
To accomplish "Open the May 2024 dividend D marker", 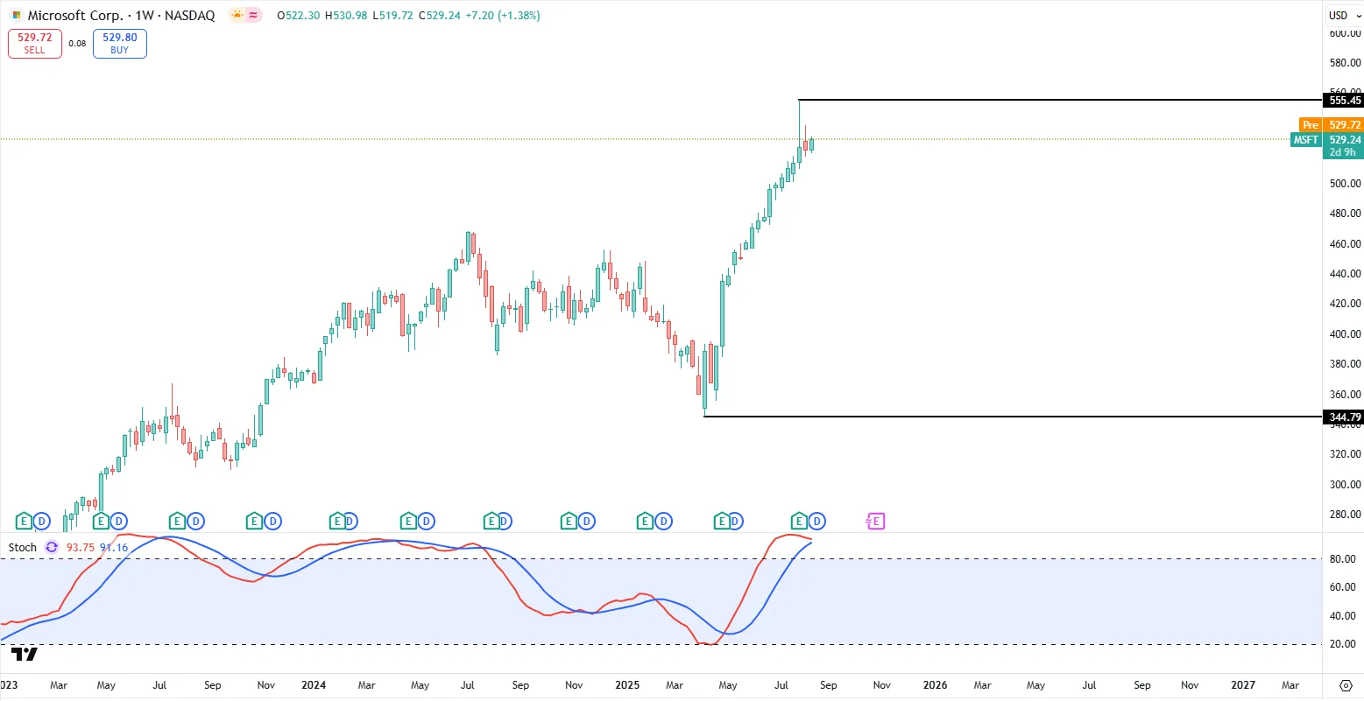I will (x=427, y=522).
